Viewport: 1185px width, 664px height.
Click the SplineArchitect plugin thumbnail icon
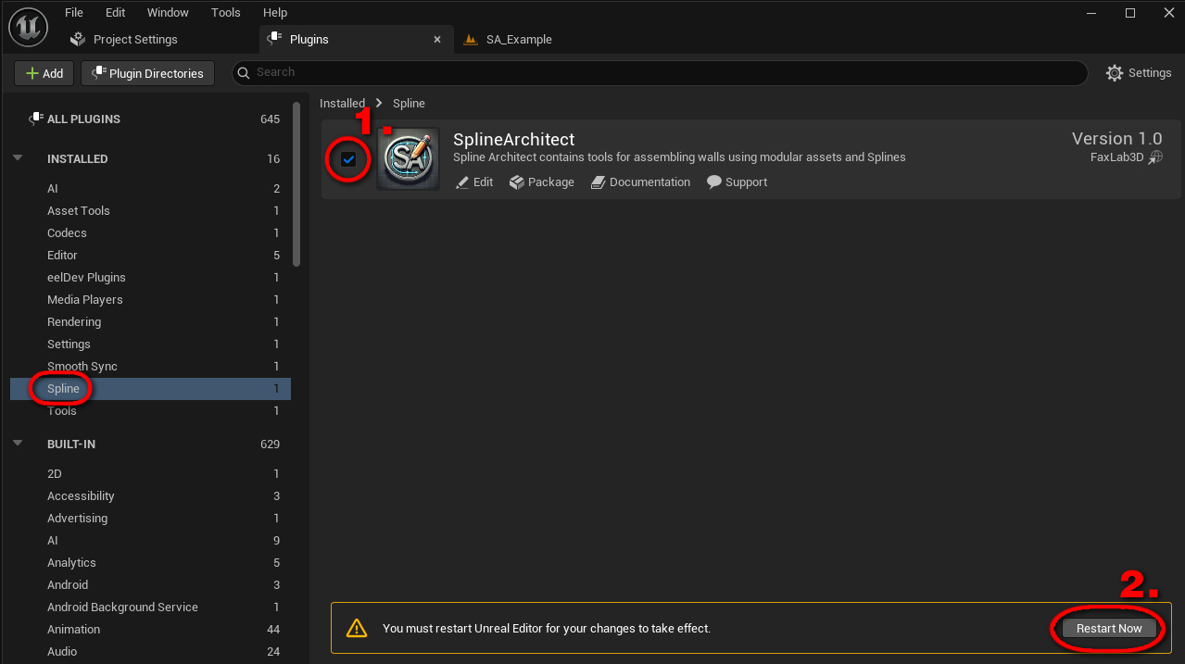coord(409,159)
